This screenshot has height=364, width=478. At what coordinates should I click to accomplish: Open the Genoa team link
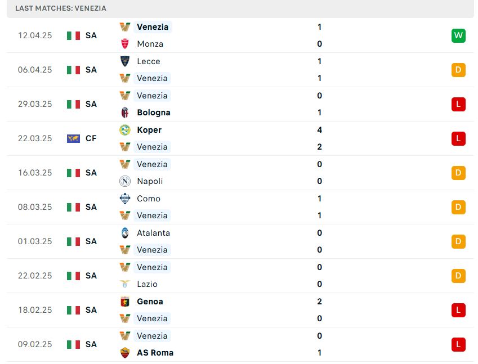tap(150, 302)
